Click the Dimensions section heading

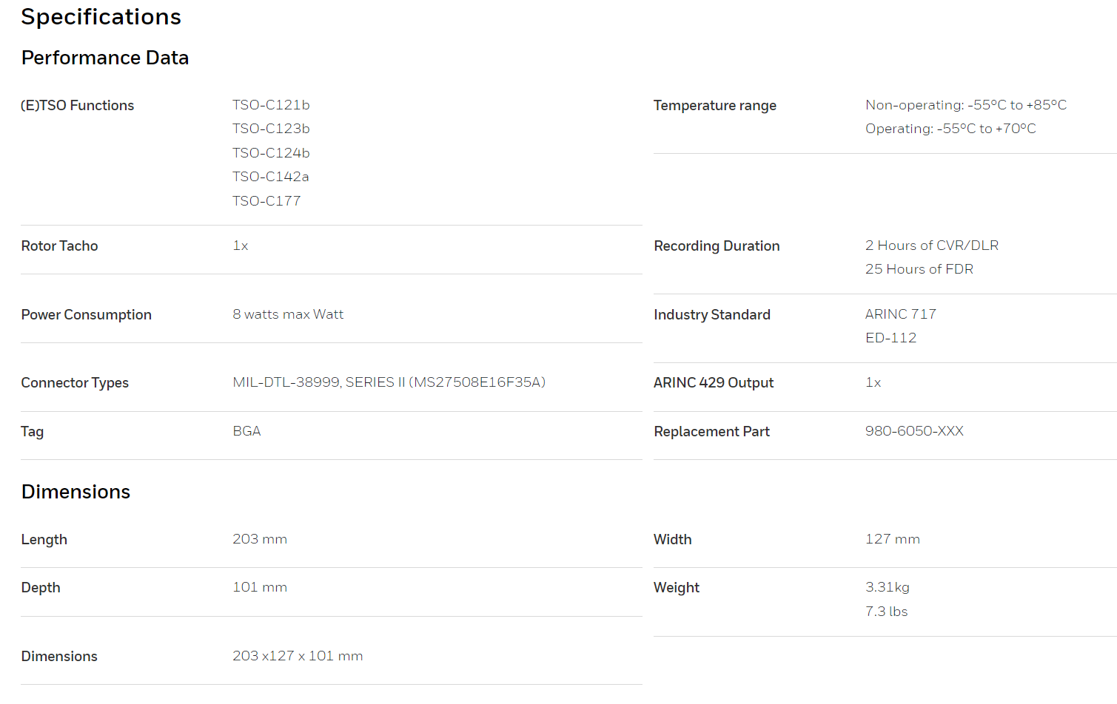[76, 492]
